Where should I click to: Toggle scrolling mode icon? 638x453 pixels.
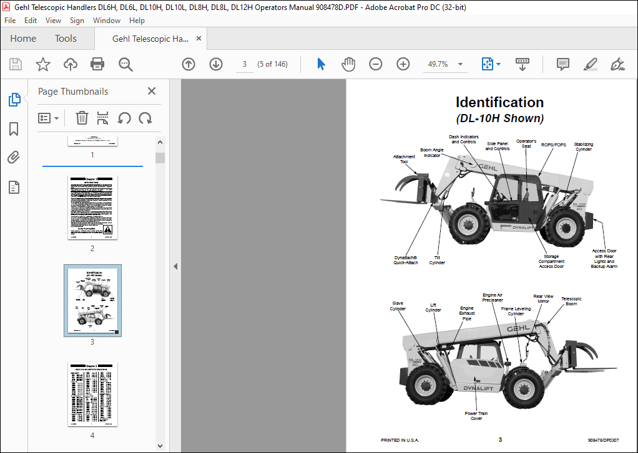coord(523,64)
